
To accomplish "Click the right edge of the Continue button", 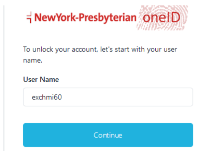I will (190, 135).
